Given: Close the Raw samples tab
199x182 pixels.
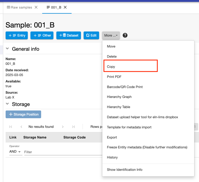Looking at the screenshot, I should [x=36, y=7].
